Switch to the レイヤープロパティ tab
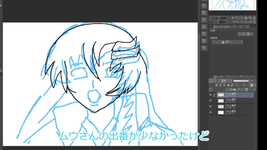This screenshot has height=150, width=267. 222,27
